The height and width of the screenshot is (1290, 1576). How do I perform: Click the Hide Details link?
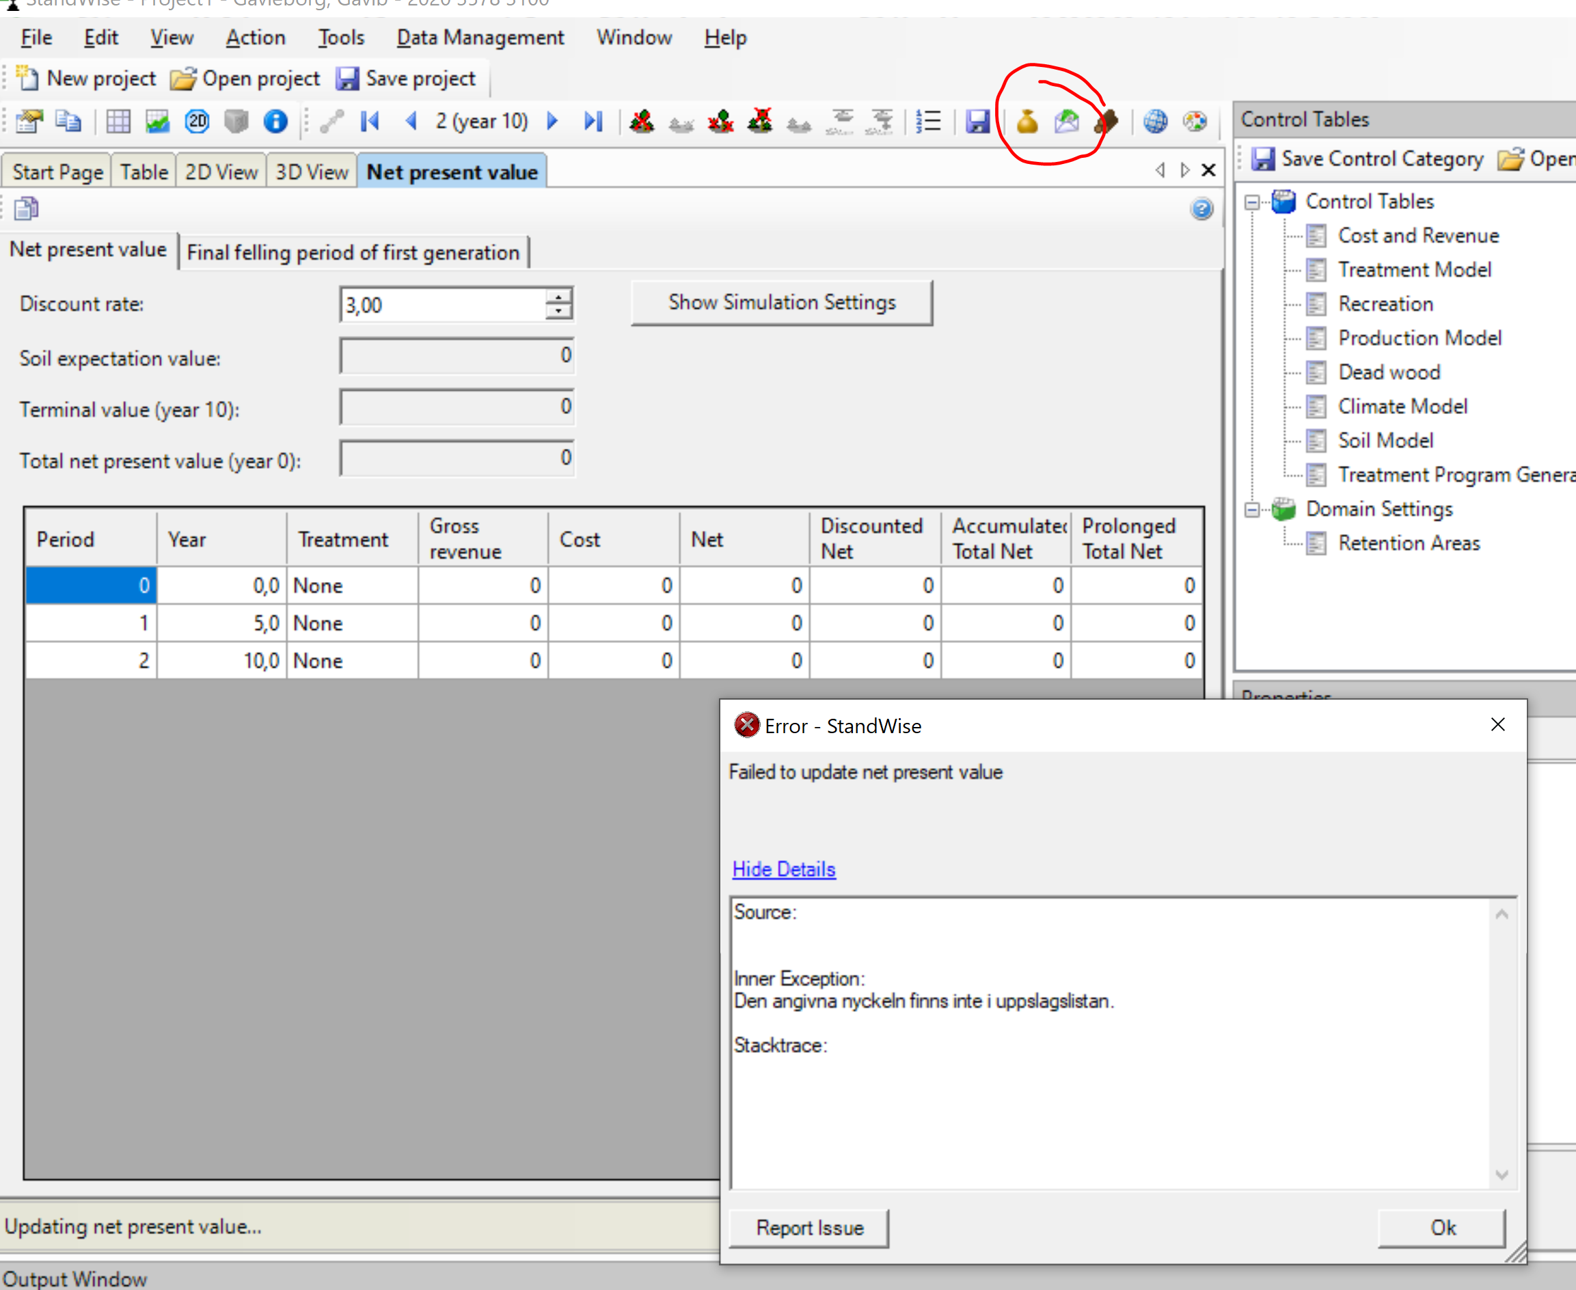(x=783, y=868)
